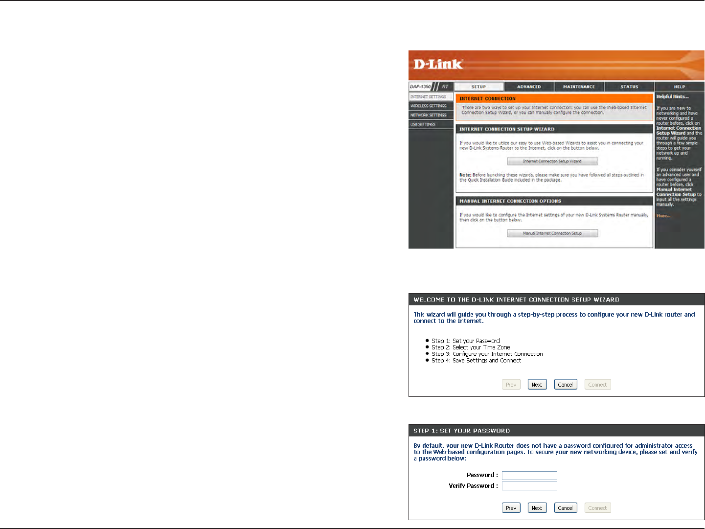705x529 pixels.
Task: Open the Setup tab
Action: click(x=479, y=87)
